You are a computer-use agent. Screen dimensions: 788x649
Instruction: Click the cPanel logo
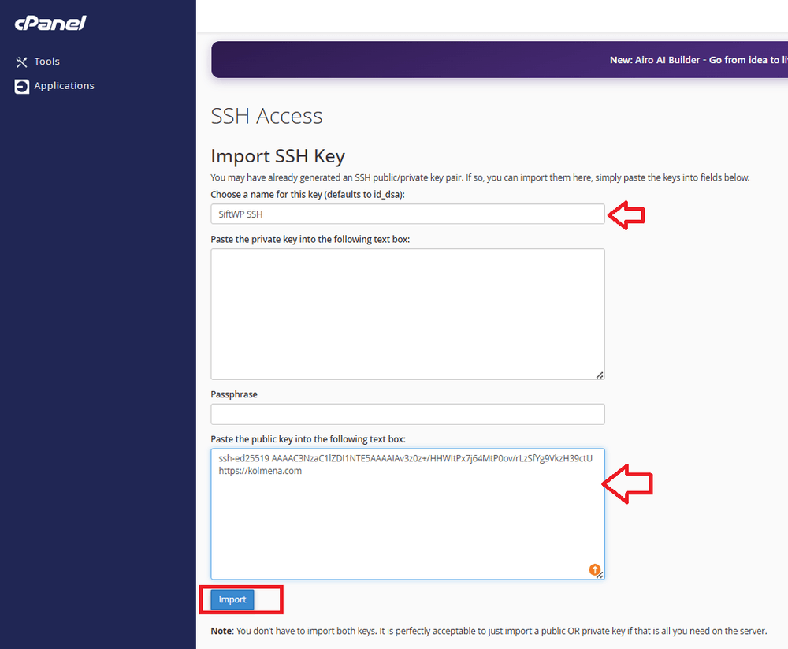(x=50, y=23)
